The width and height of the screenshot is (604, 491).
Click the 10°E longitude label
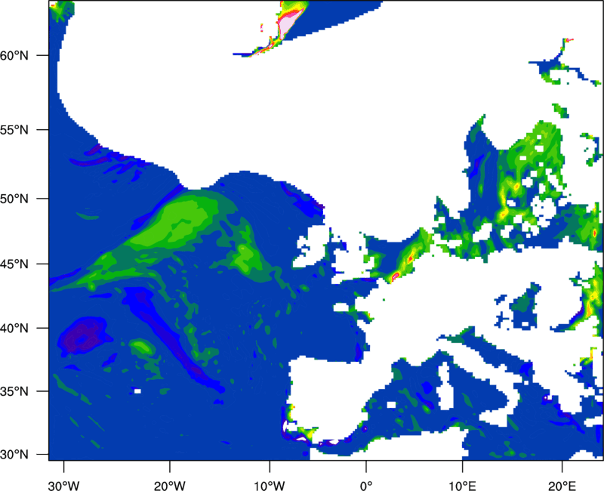point(462,486)
